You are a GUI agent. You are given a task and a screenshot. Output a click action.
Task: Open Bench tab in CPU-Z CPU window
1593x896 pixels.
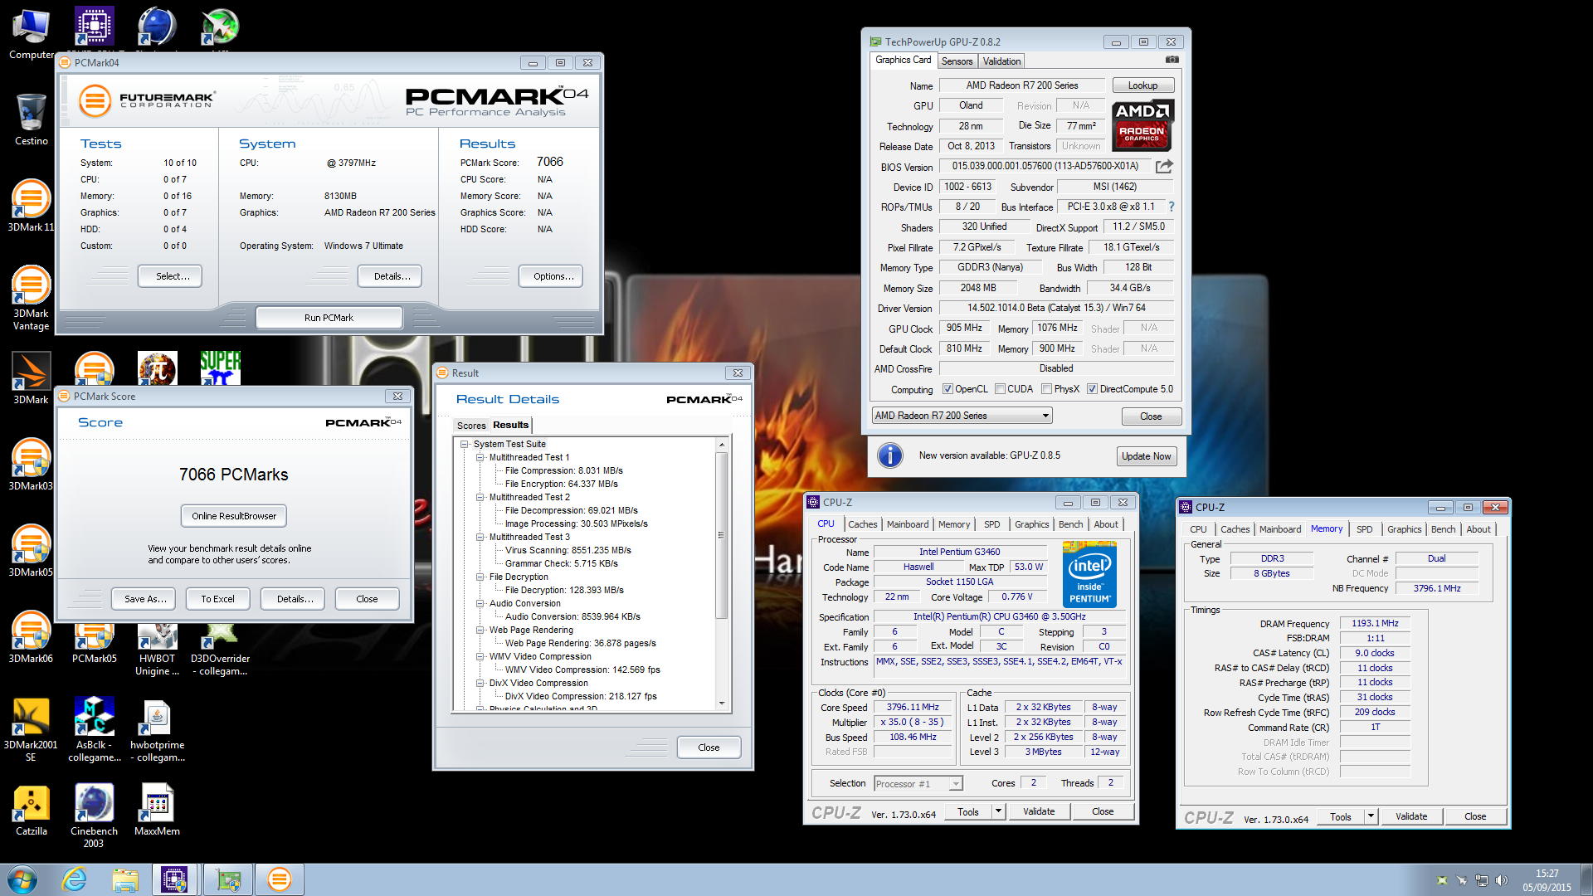pyautogui.click(x=1070, y=524)
